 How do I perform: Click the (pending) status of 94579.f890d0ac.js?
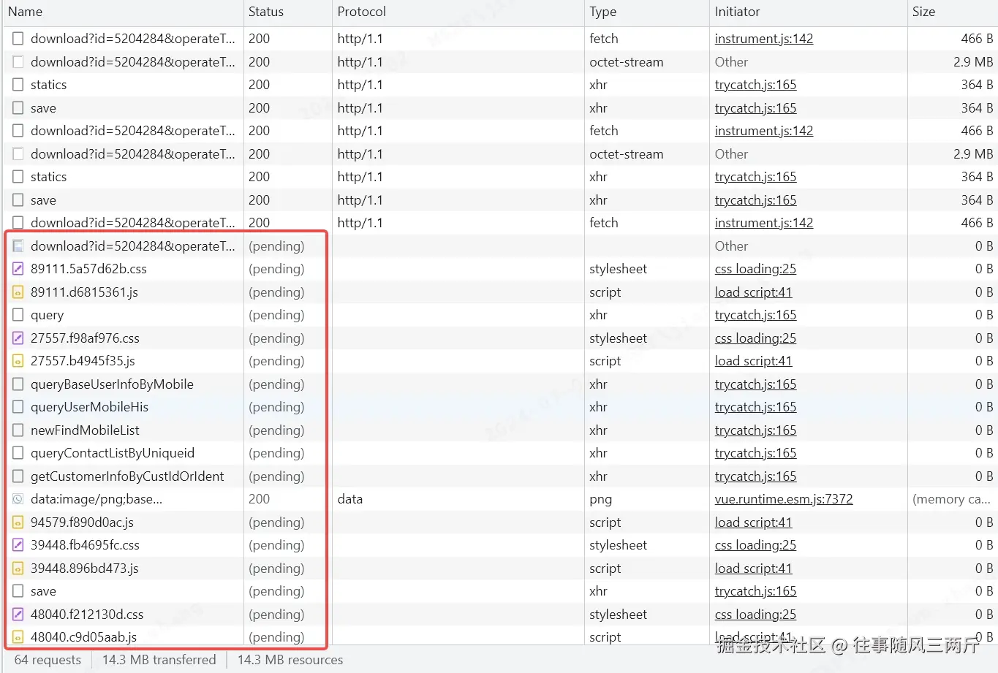[276, 522]
